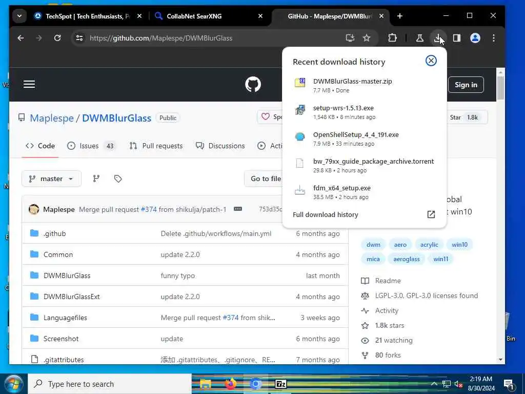View branches via the branch icon
The height and width of the screenshot is (394, 525).
pos(96,179)
